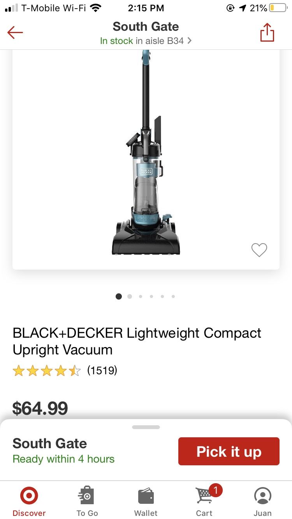Open the Wallet tab
This screenshot has width=292, height=519.
click(x=146, y=501)
